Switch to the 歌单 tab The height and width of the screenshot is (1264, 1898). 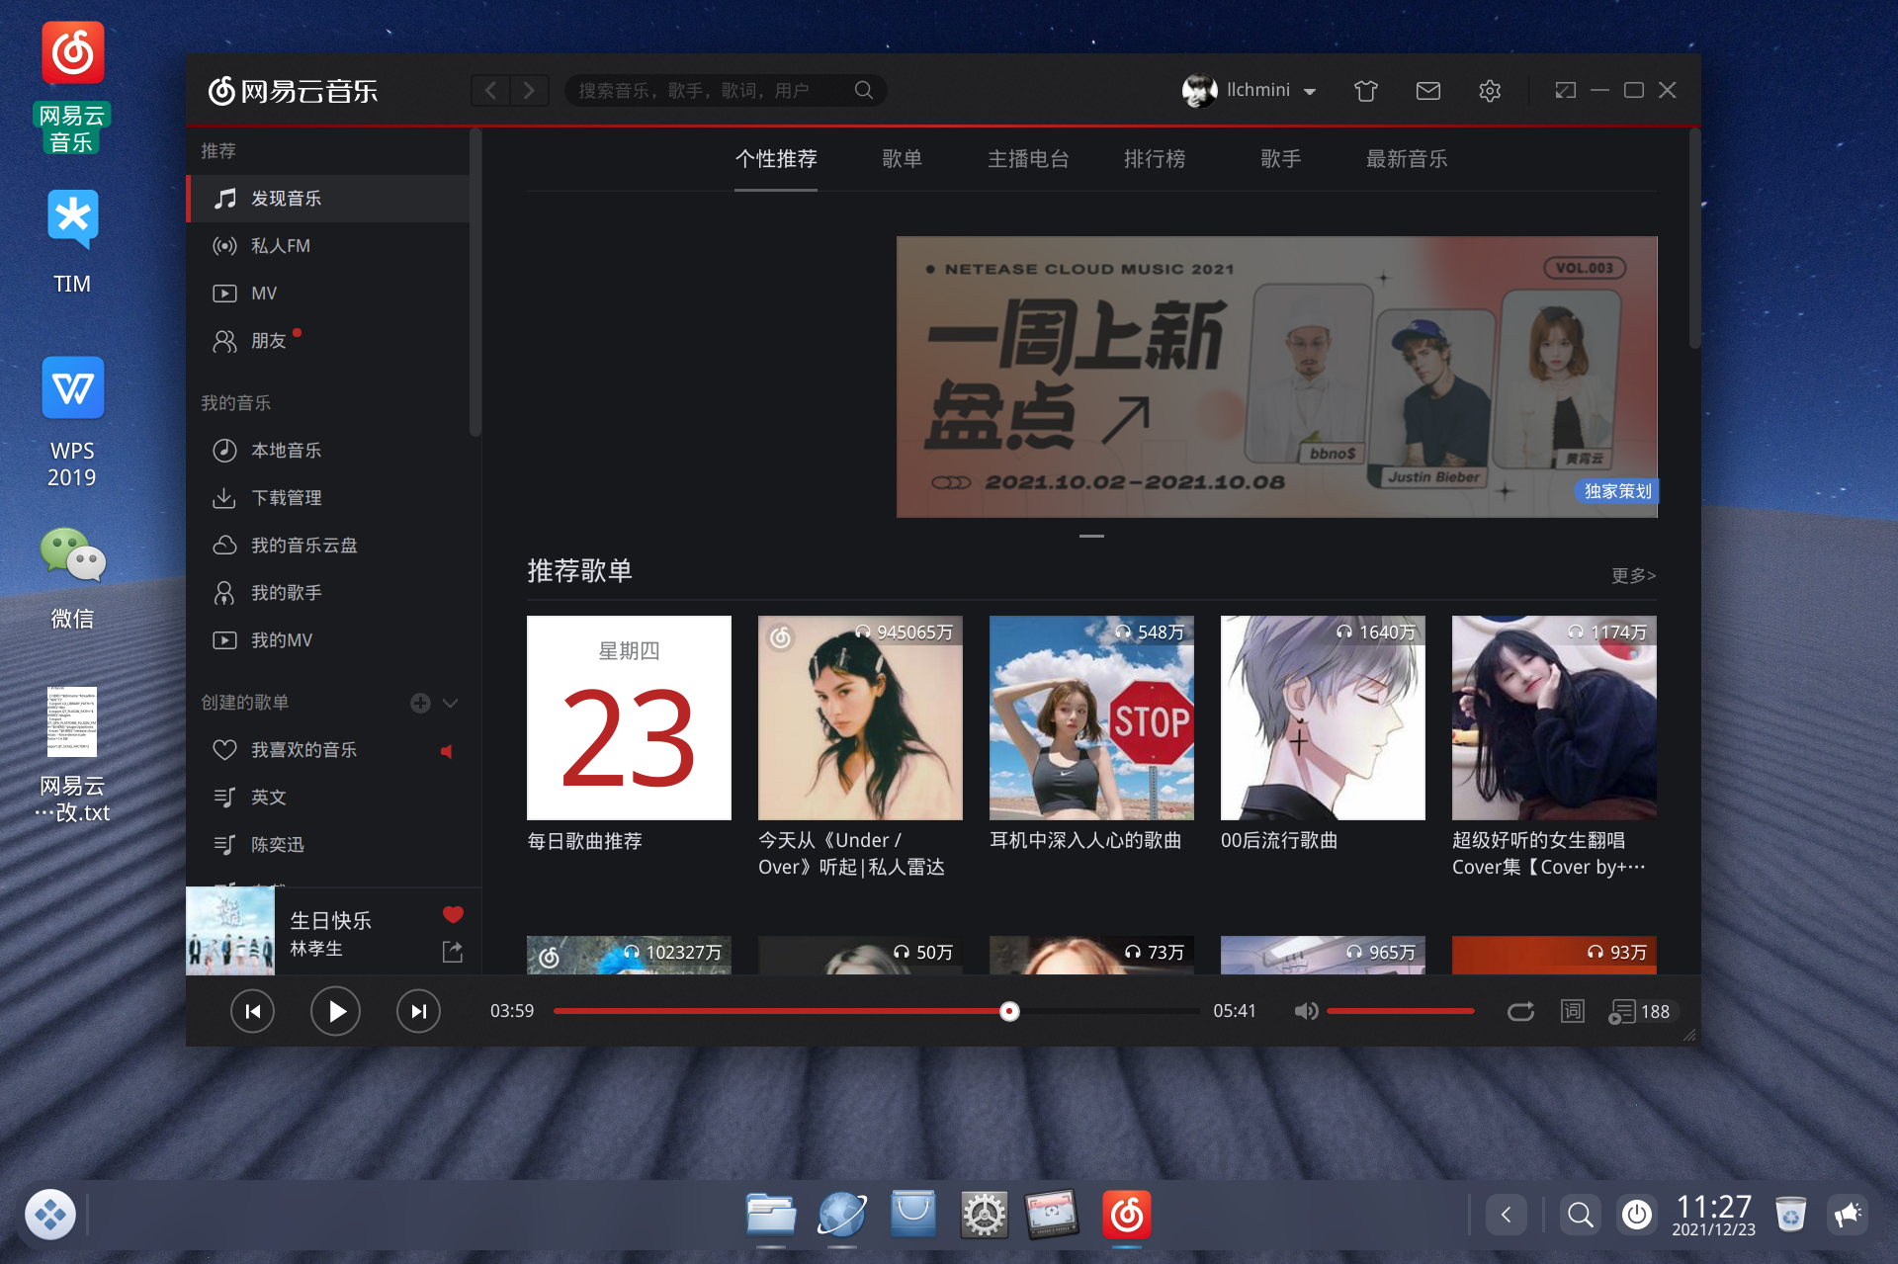(x=903, y=159)
